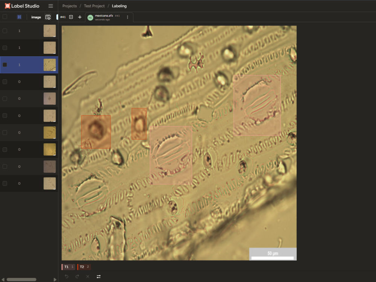Open the sixth task thumbnail

click(x=50, y=115)
